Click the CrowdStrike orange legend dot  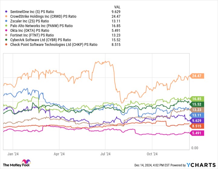pyautogui.click(x=7, y=16)
